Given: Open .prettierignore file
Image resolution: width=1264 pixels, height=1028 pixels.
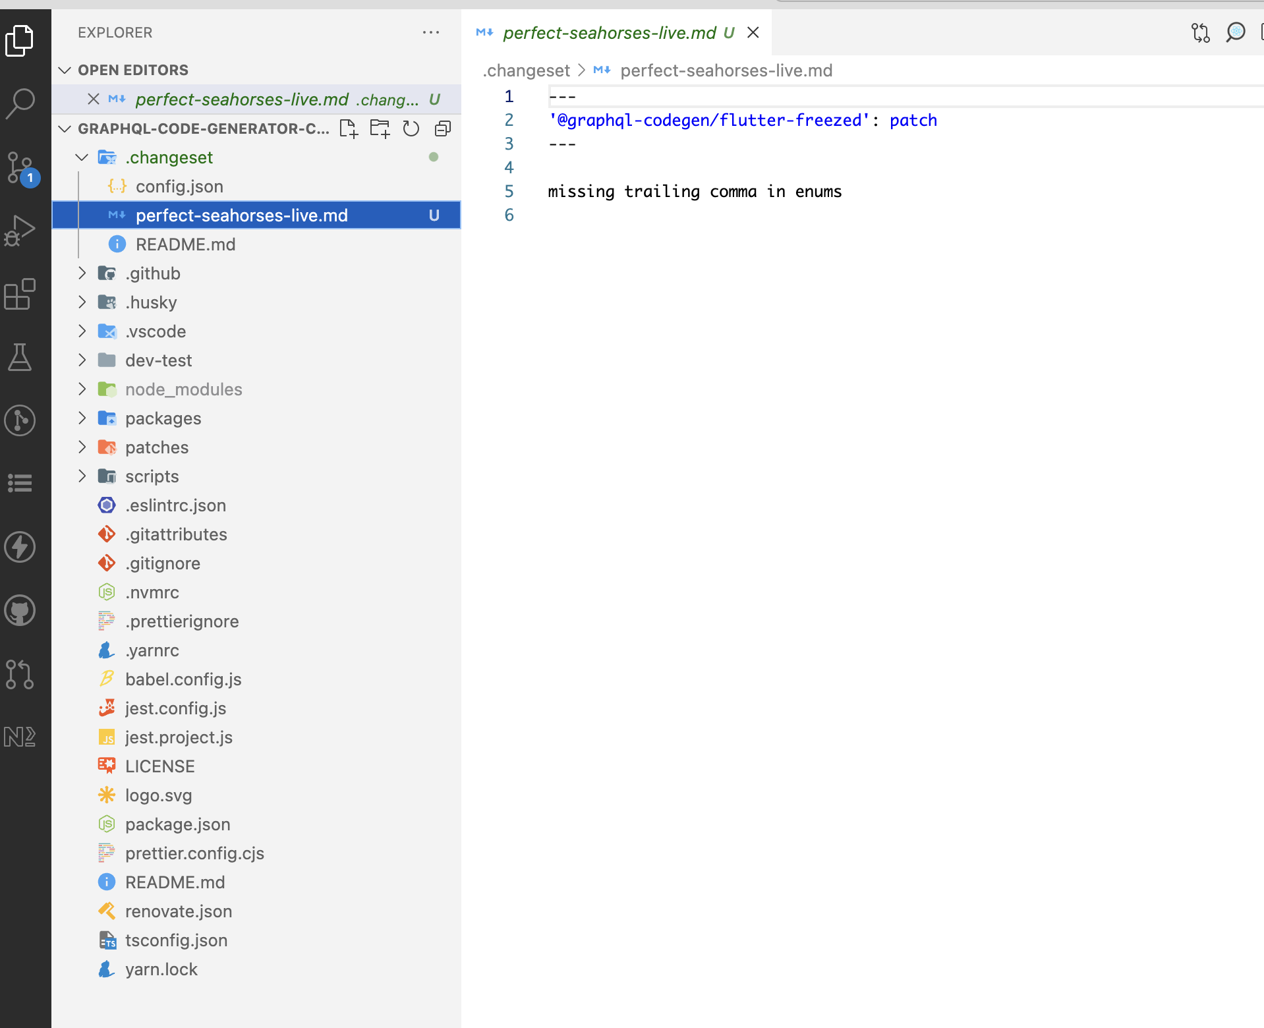Looking at the screenshot, I should point(256,621).
